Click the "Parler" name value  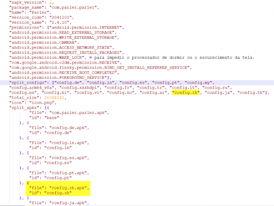point(39,12)
